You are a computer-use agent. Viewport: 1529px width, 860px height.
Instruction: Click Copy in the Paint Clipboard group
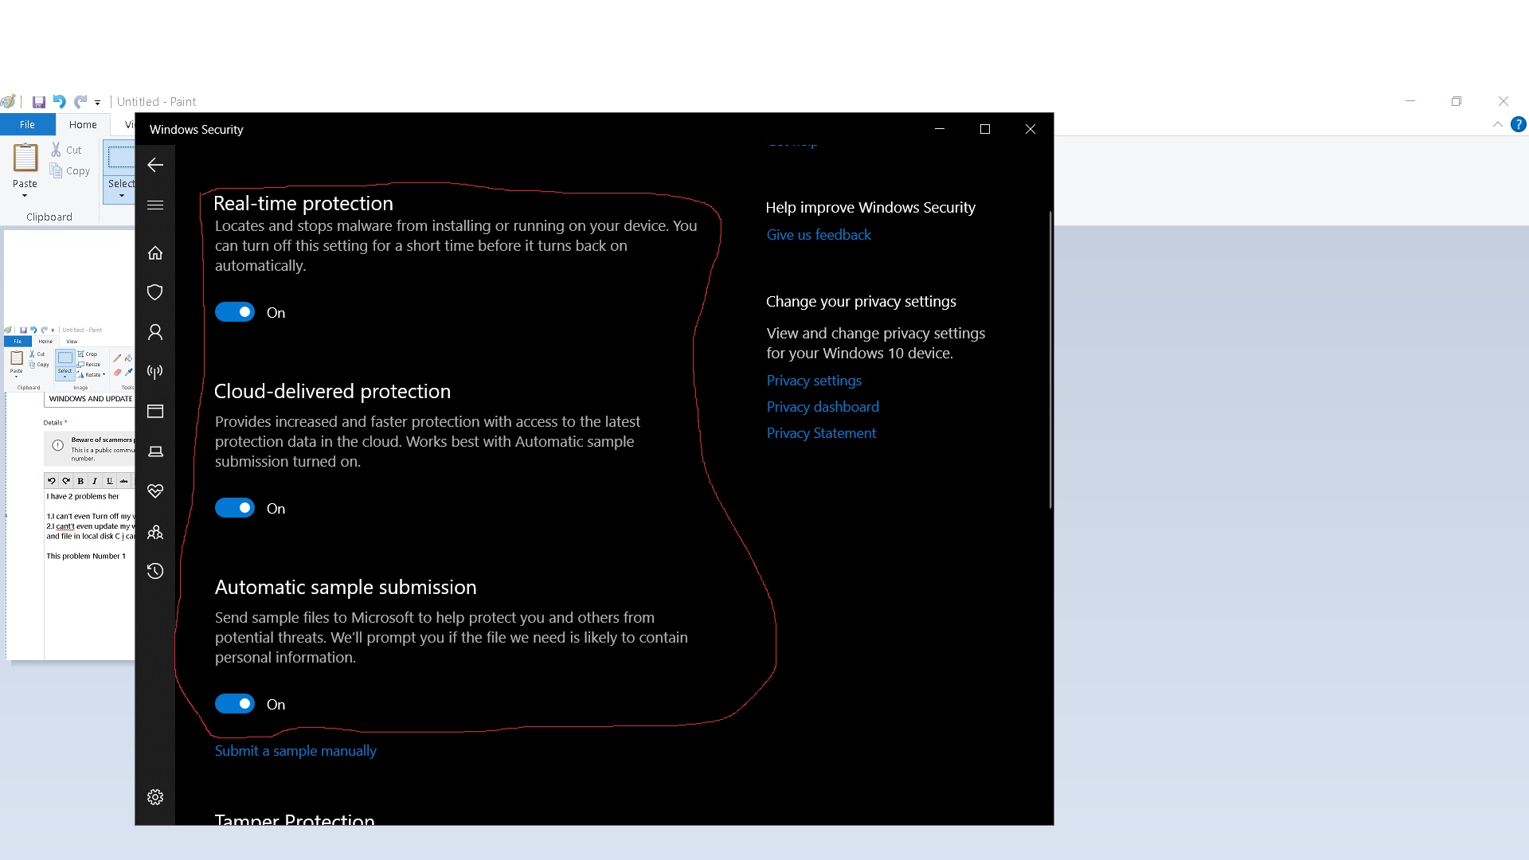70,170
